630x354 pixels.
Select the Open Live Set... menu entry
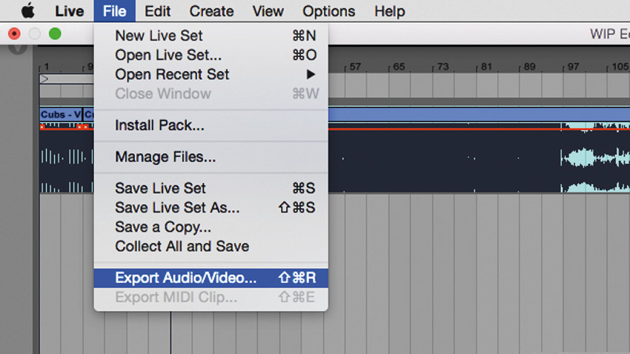point(168,55)
